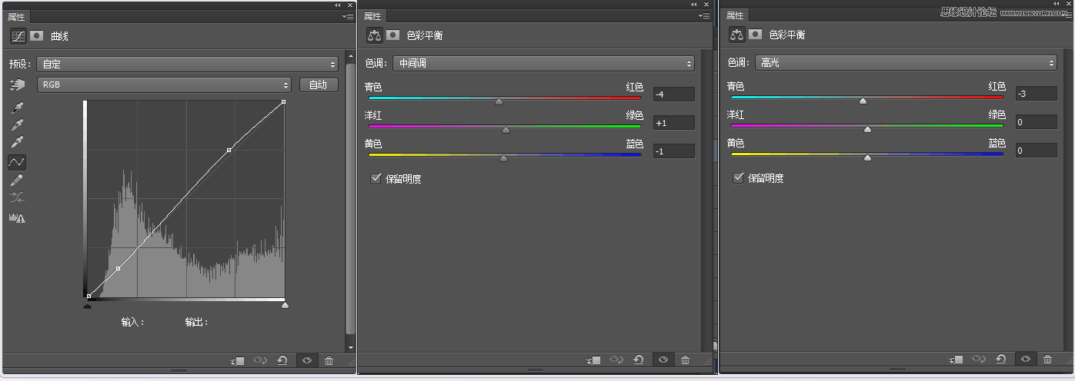View previous state in Highlights Color Balance panel
Image resolution: width=1075 pixels, height=381 pixels.
[978, 359]
